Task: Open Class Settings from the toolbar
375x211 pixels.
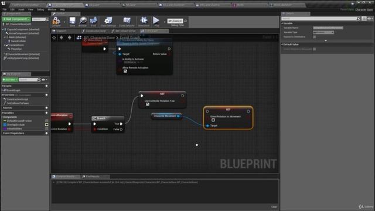Action: click(x=108, y=22)
